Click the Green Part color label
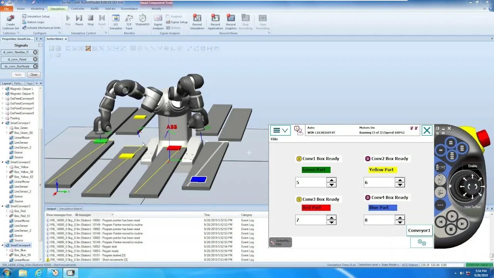Image resolution: width=494 pixels, height=278 pixels. click(316, 170)
